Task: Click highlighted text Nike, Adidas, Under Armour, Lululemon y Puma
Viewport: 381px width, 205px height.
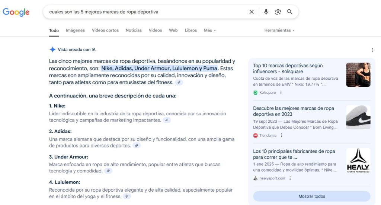Action: 159,68
